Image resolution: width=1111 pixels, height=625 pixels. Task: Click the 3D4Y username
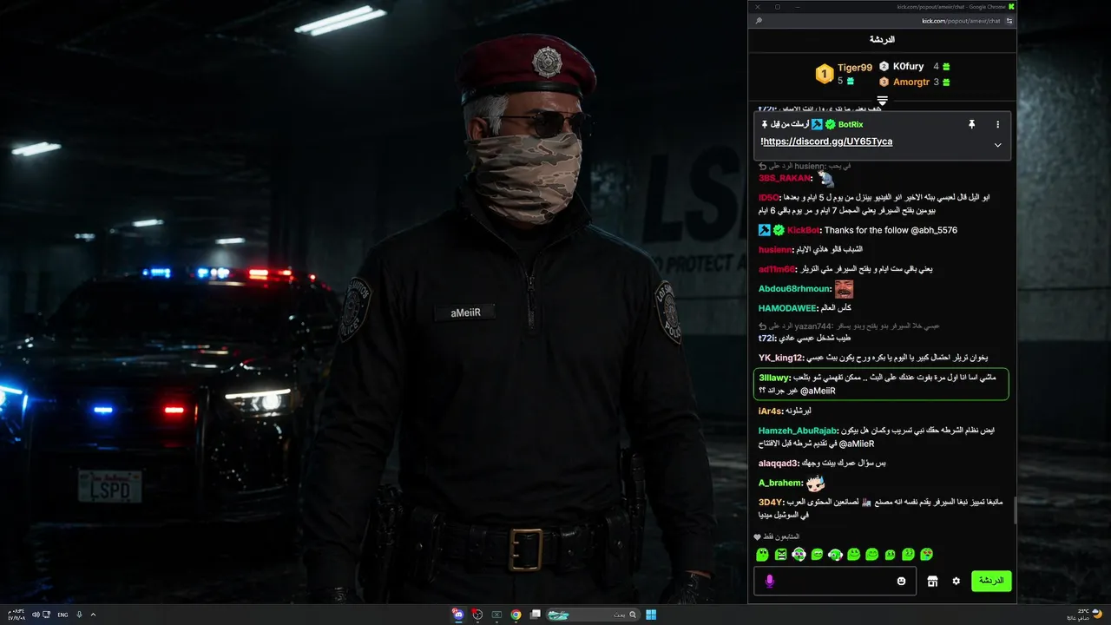[x=770, y=503]
